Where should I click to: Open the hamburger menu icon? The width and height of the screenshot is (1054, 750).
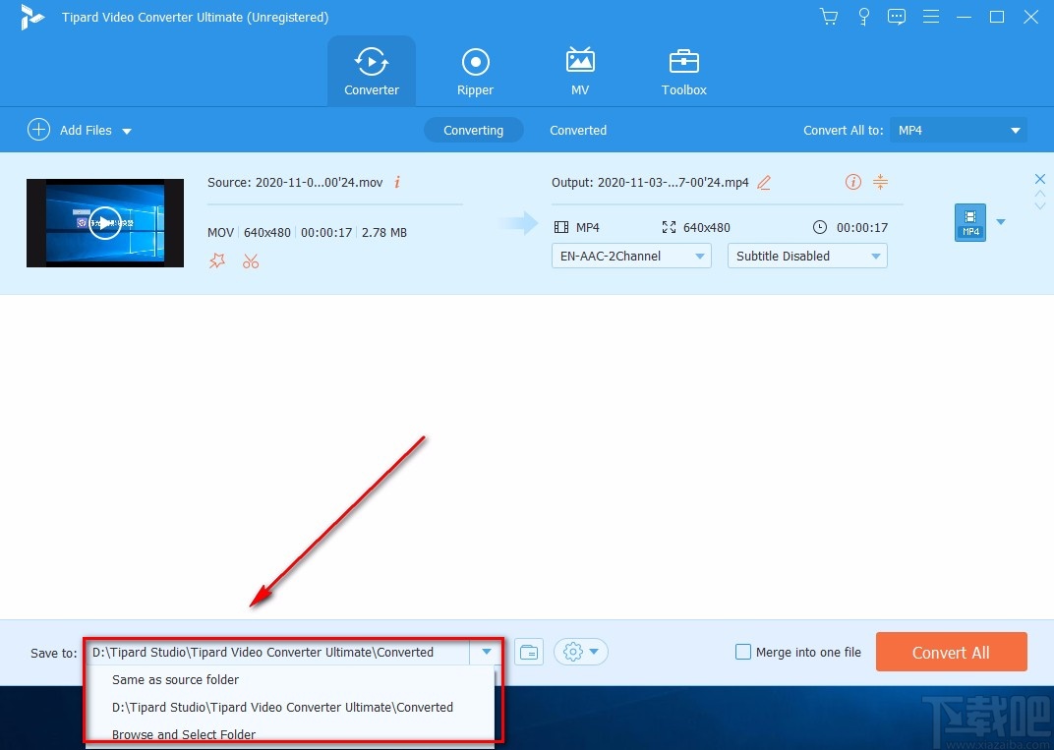click(931, 17)
